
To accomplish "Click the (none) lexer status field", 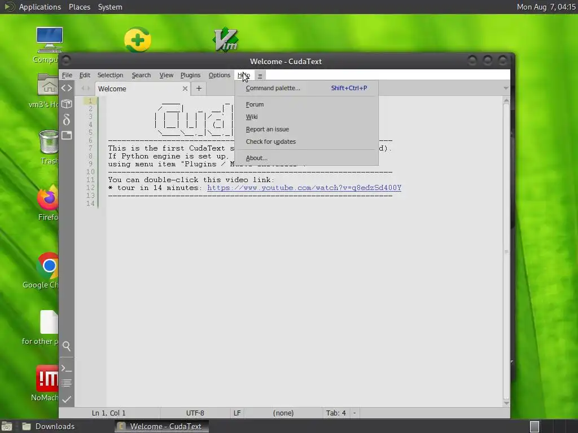I will pyautogui.click(x=283, y=413).
